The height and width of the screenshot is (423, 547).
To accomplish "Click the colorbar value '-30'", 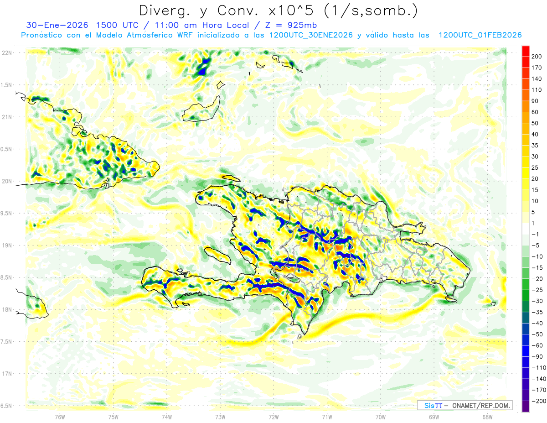I will 538,301.
